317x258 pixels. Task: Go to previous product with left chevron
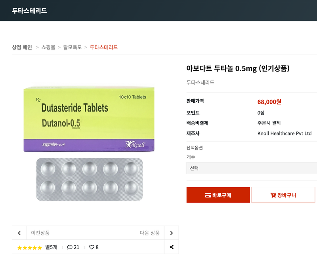(19, 233)
